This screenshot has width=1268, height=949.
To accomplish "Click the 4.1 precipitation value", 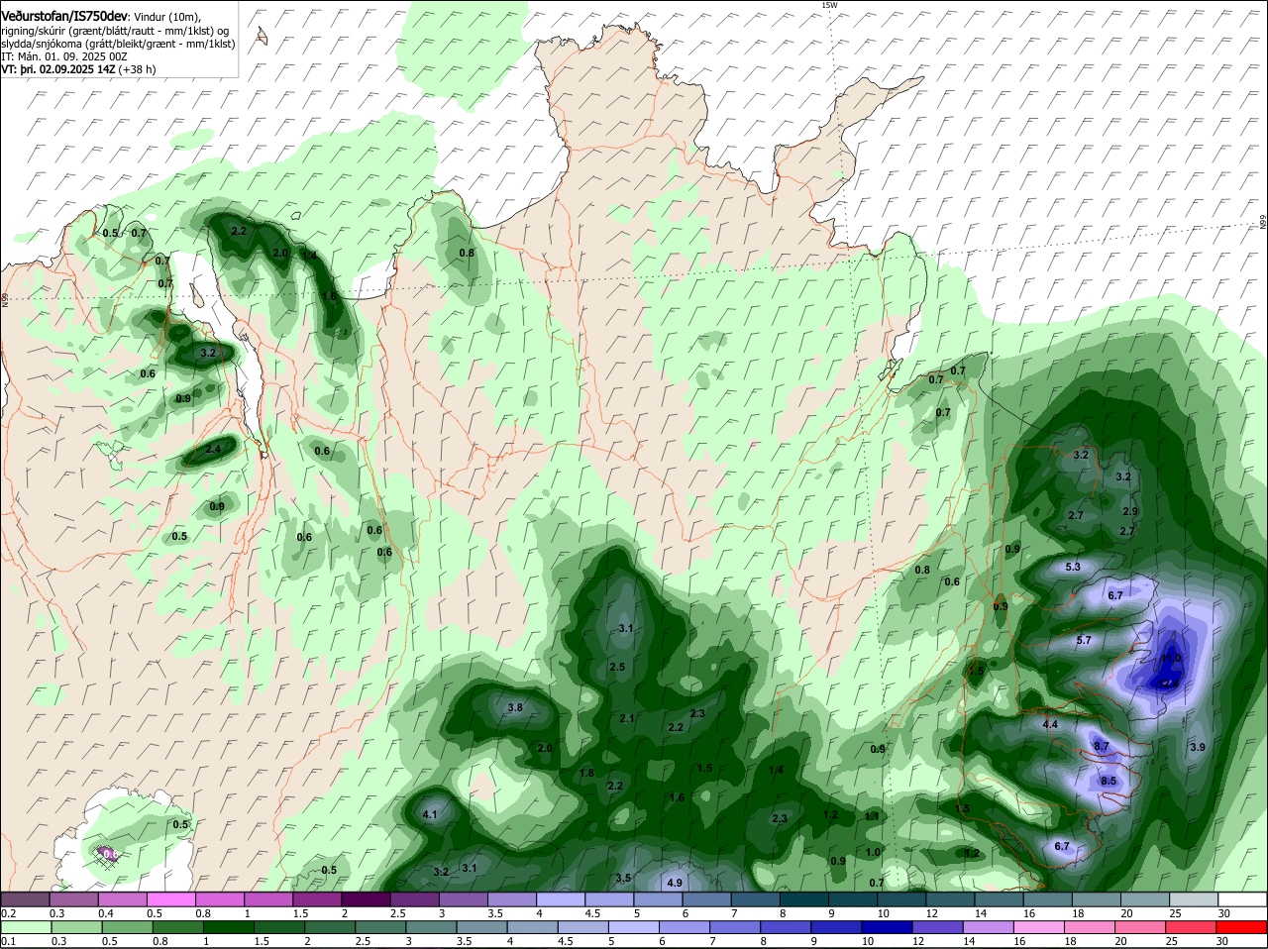I will (x=430, y=814).
